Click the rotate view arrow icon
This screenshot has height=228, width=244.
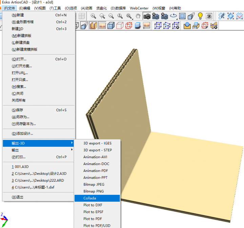click(174, 16)
